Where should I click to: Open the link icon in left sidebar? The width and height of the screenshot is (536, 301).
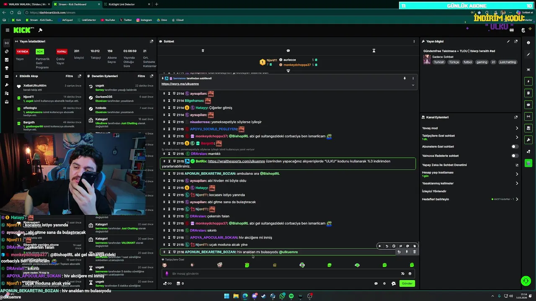pos(6,51)
